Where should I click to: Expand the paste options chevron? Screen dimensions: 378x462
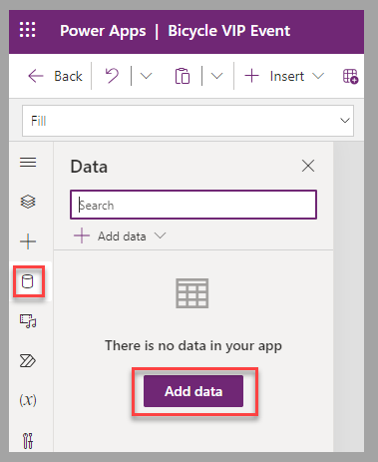[216, 76]
